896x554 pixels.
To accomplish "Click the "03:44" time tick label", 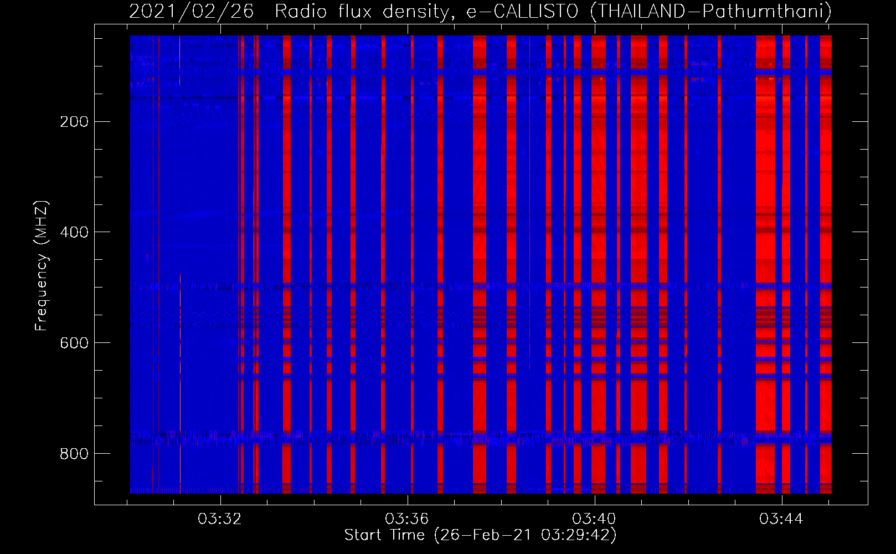I will 781,520.
